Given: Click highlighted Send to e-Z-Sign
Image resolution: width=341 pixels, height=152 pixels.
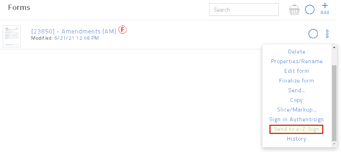Looking at the screenshot, I should pos(296,129).
